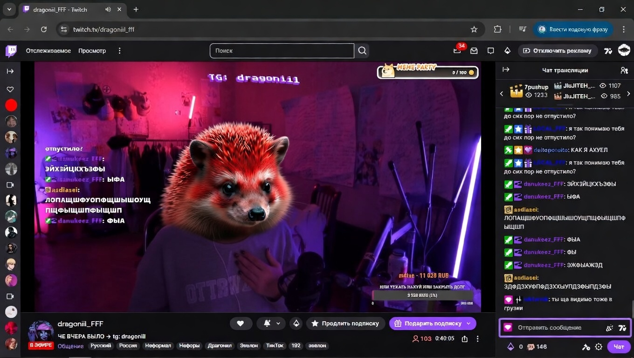Open Просмотр browse page
The image size is (634, 358).
coord(92,51)
